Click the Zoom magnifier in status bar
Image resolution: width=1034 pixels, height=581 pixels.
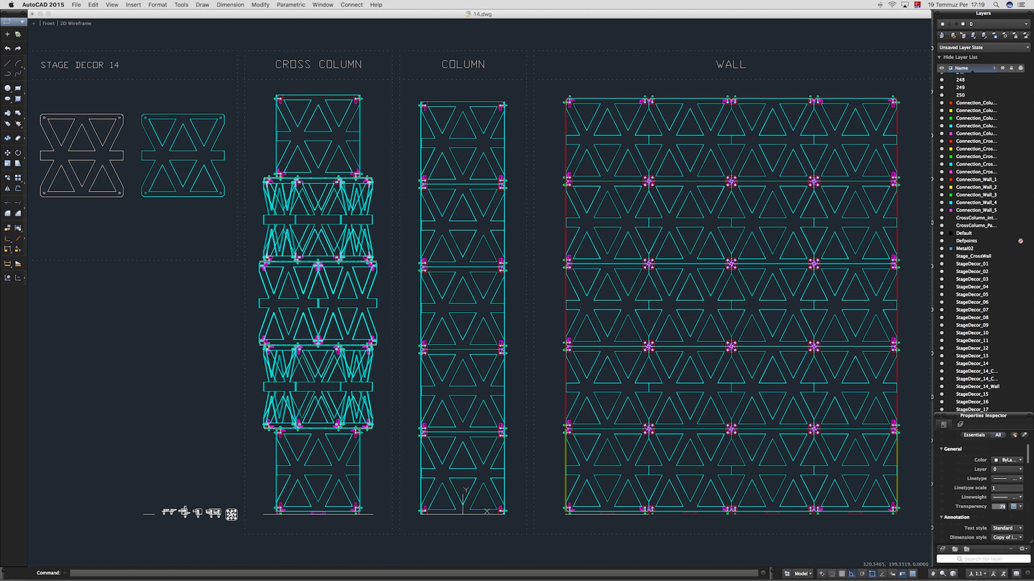pyautogui.click(x=943, y=573)
